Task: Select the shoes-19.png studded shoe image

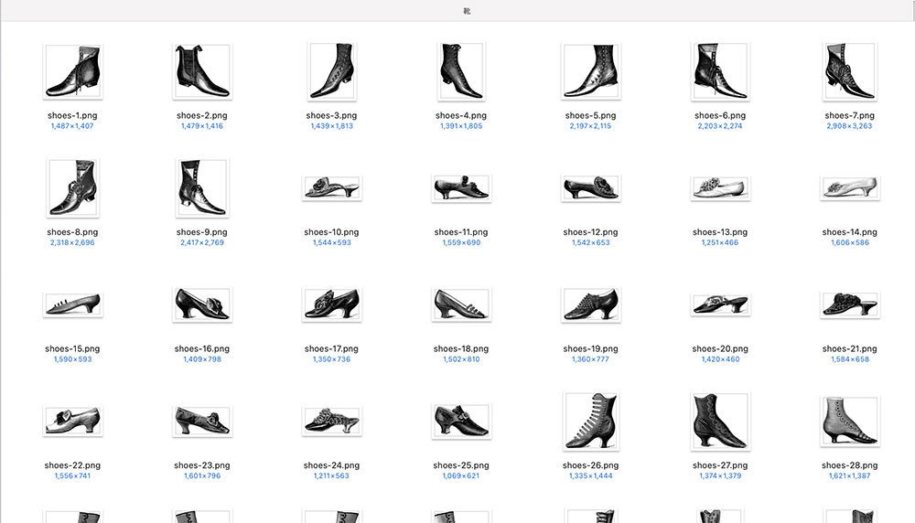Action: [590, 304]
